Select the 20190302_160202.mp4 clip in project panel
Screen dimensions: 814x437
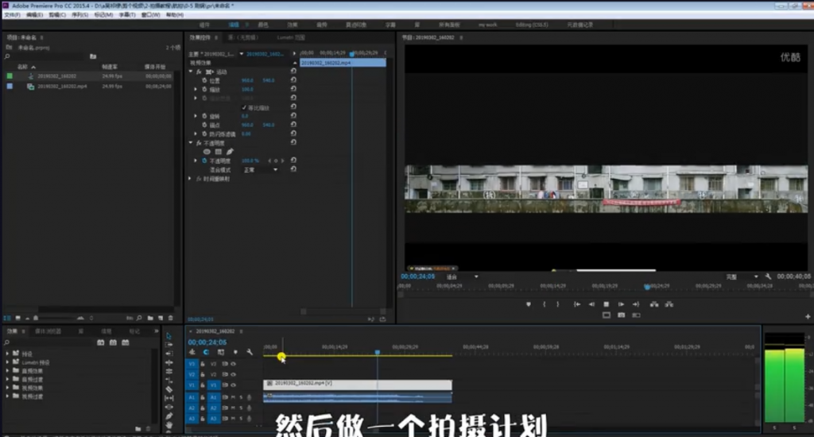coord(62,86)
